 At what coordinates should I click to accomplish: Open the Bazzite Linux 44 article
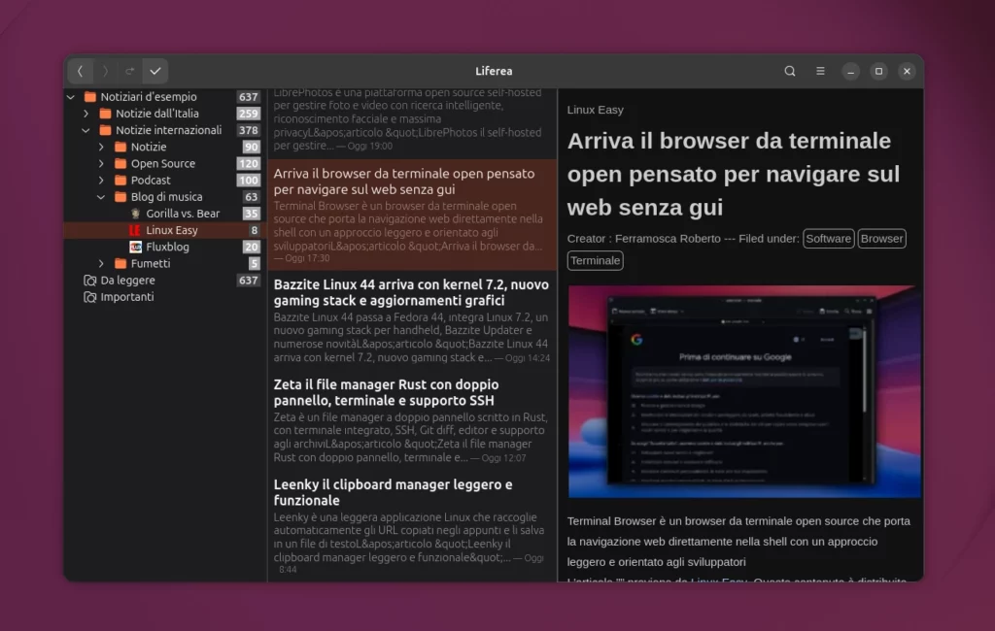coord(412,320)
